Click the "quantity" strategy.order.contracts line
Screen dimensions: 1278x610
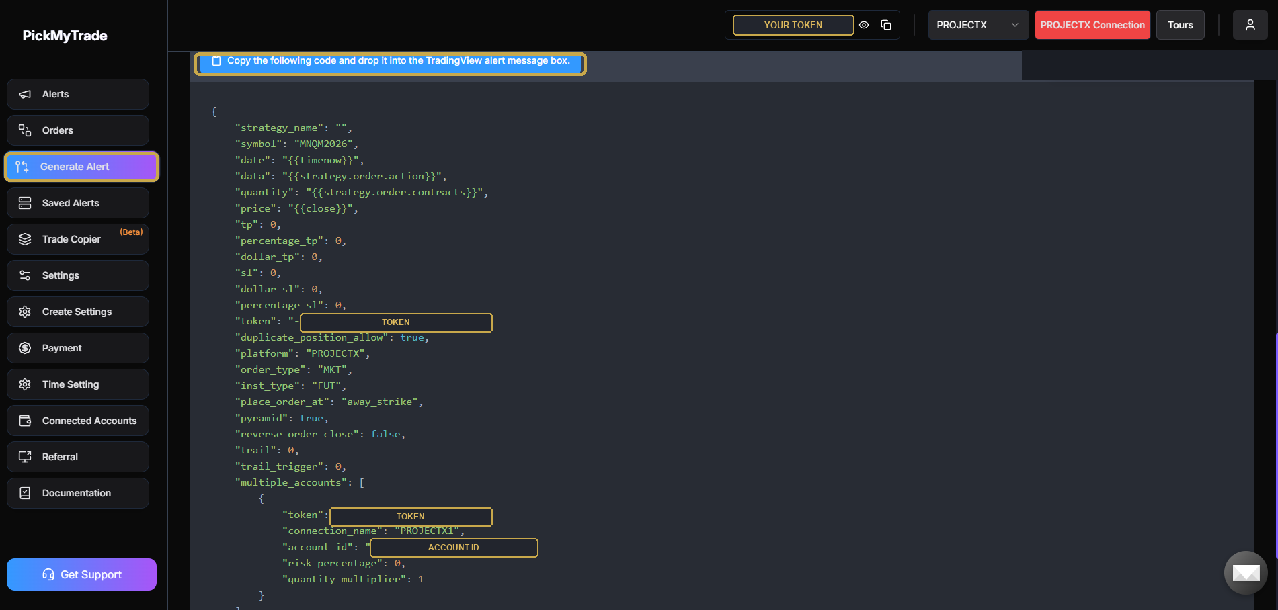click(362, 192)
